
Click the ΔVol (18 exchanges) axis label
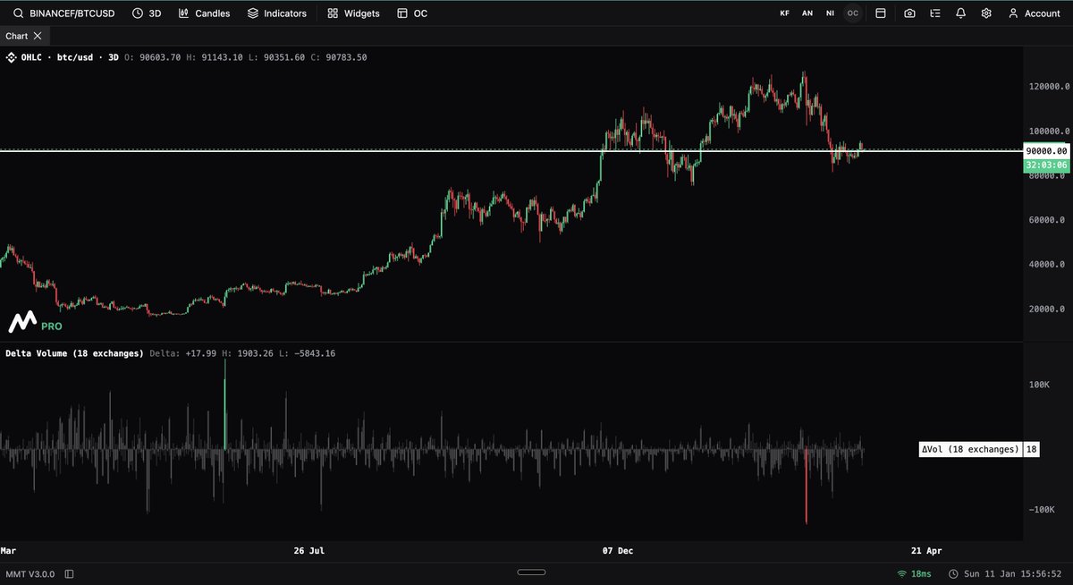[x=970, y=449]
